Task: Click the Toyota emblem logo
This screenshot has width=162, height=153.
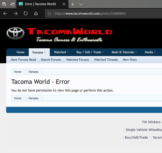Action: [x=15, y=33]
